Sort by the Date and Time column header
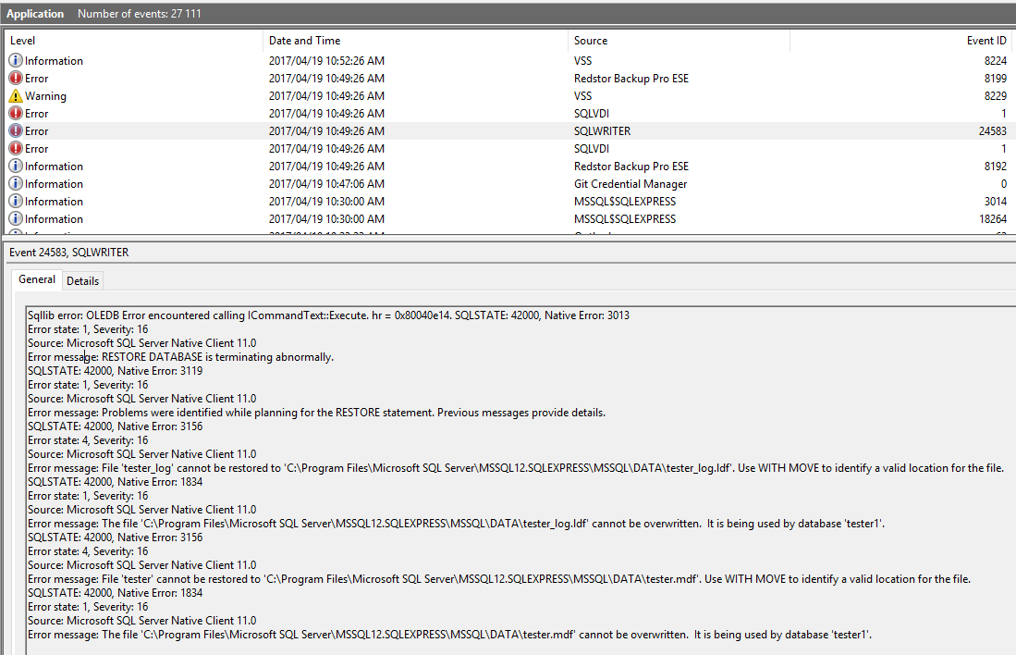The height and width of the screenshot is (655, 1016). pyautogui.click(x=415, y=40)
